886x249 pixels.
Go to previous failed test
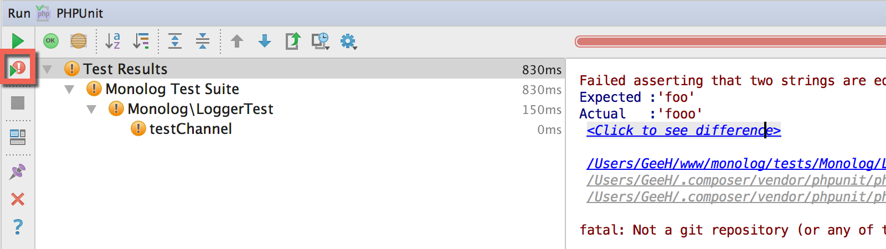click(x=237, y=41)
